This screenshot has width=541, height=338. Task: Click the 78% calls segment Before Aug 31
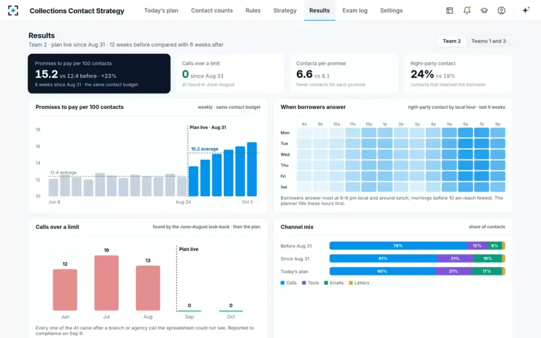coord(398,246)
